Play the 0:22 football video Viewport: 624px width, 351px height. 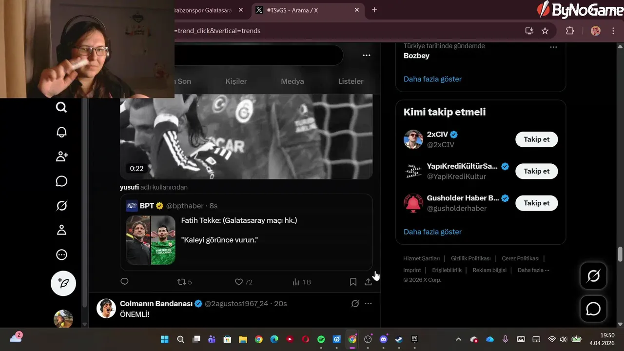[246, 136]
